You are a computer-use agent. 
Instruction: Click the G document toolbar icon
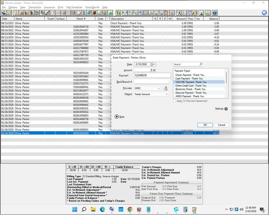click(146, 13)
